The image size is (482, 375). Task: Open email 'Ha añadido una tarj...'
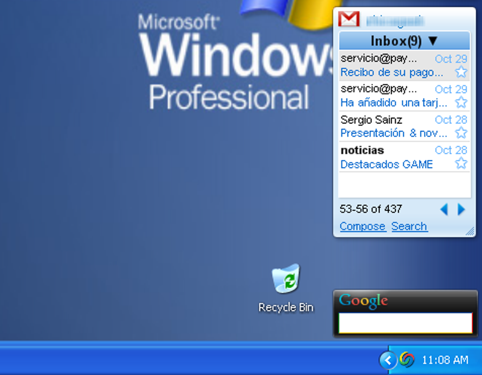point(394,103)
